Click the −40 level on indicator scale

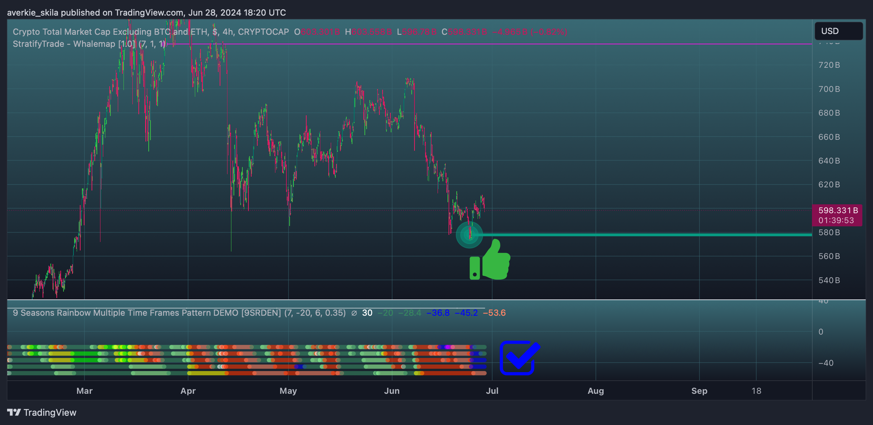tap(825, 363)
